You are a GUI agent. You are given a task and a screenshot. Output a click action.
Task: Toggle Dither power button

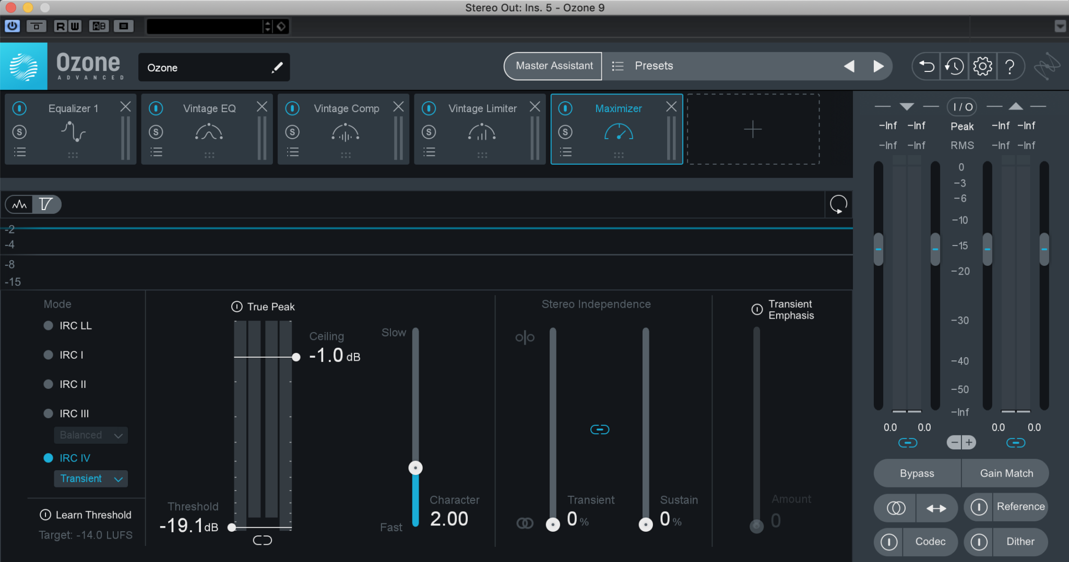(x=979, y=542)
